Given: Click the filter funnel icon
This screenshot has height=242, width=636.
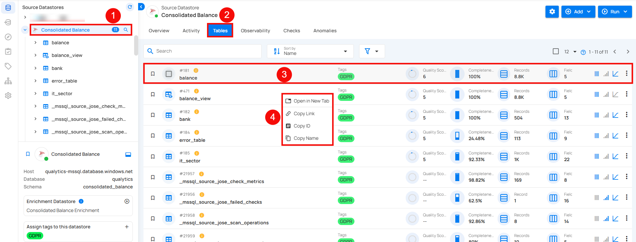Looking at the screenshot, I should 367,51.
